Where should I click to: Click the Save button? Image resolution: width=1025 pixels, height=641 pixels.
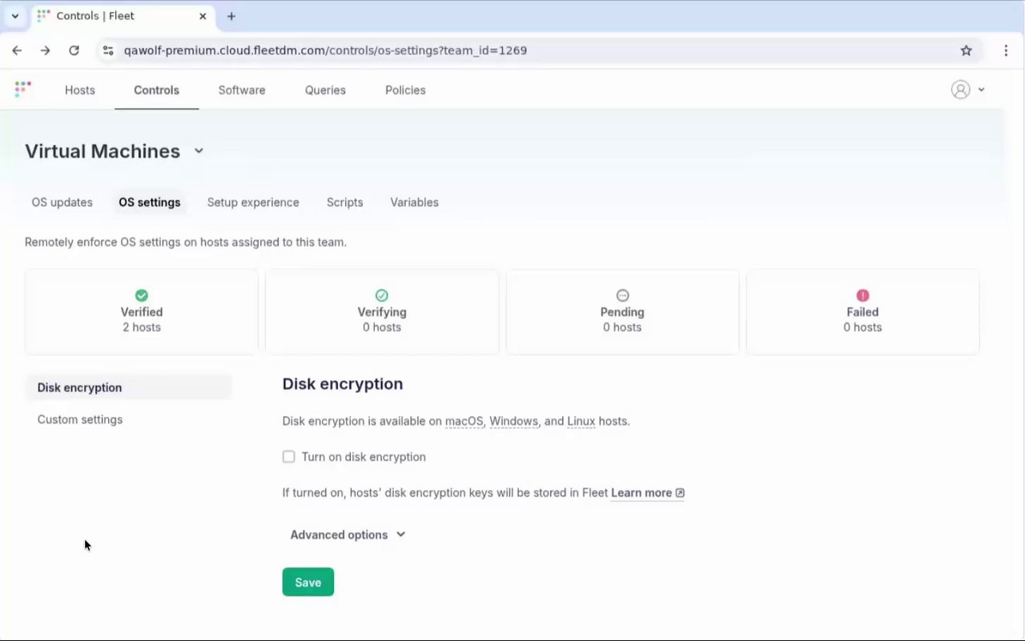click(308, 582)
